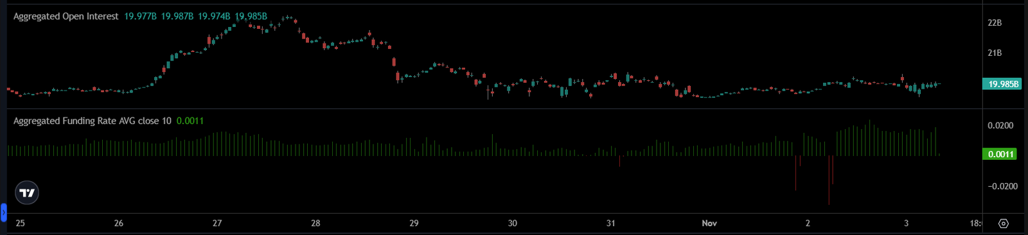
Task: Click the 0.0200 funding scale label
Action: [x=1000, y=125]
